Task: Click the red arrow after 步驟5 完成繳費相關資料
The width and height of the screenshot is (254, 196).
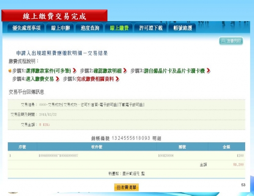Action: (117, 79)
